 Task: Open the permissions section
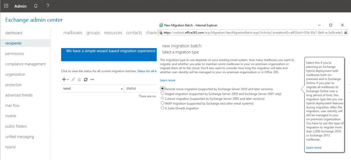pos(14,54)
